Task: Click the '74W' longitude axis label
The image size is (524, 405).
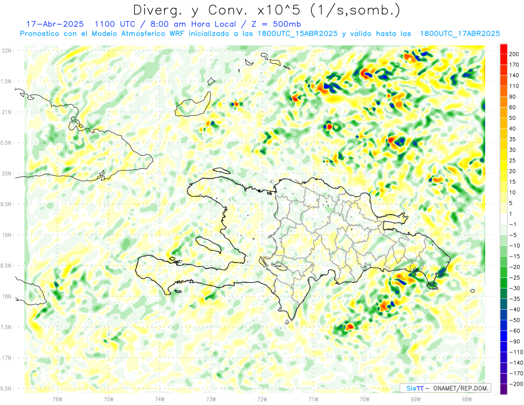Action: [159, 399]
